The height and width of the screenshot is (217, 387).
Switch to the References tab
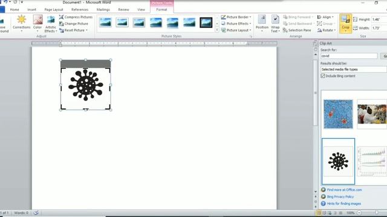[x=80, y=10]
